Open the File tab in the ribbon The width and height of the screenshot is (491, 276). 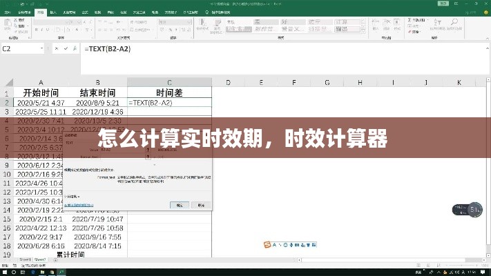(7, 12)
